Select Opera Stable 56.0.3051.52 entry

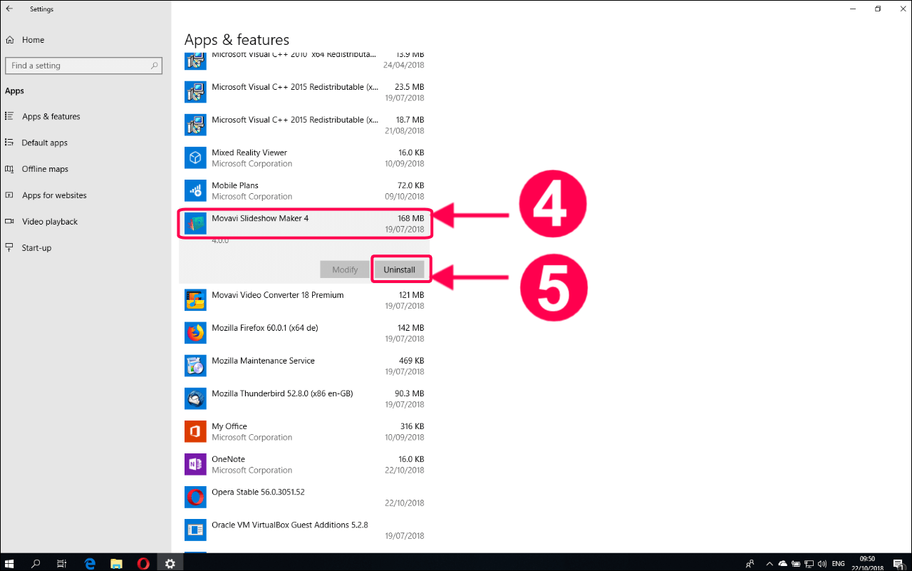tap(304, 497)
